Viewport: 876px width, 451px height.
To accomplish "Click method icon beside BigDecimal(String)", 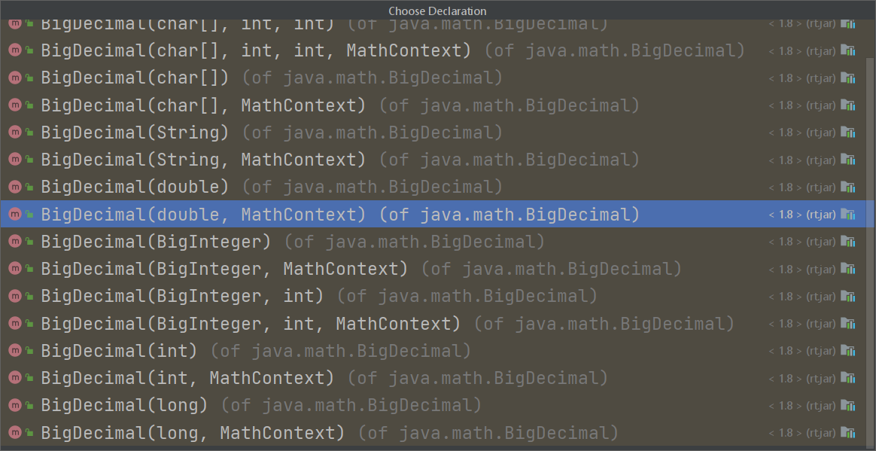I will pos(14,133).
